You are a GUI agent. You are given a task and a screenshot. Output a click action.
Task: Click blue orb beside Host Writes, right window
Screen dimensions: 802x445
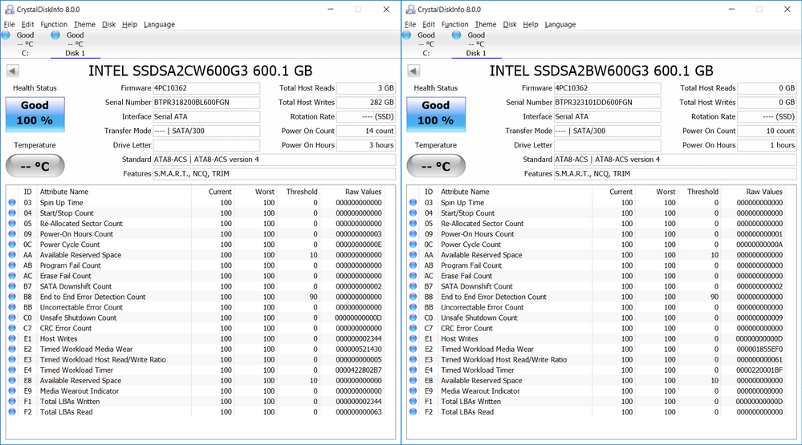tap(413, 338)
